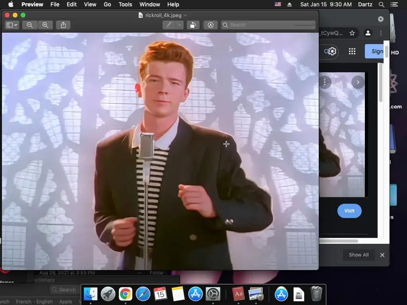Select the Apple tab in Dictionary window

click(x=66, y=302)
